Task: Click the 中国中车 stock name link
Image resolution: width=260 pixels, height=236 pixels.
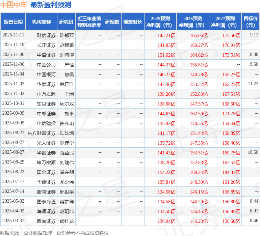Action: coord(14,5)
